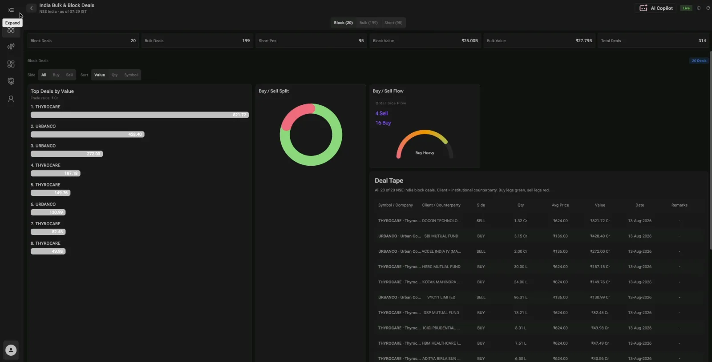The image size is (712, 362).
Task: Click the Symbol / Company column header
Action: pyautogui.click(x=396, y=205)
